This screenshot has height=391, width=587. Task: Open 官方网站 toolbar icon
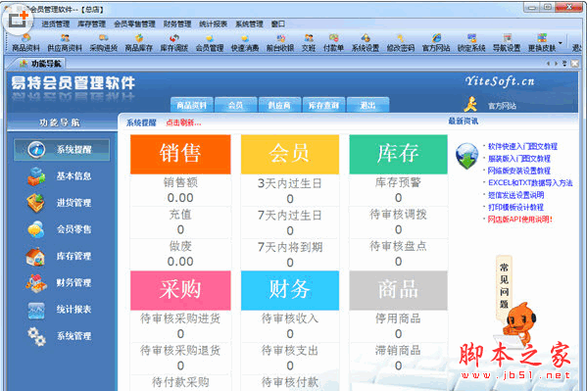click(x=436, y=43)
